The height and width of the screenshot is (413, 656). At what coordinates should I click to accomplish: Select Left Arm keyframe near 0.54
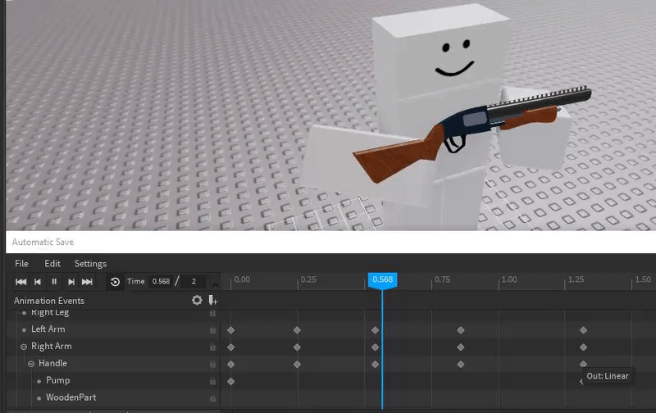coord(376,330)
